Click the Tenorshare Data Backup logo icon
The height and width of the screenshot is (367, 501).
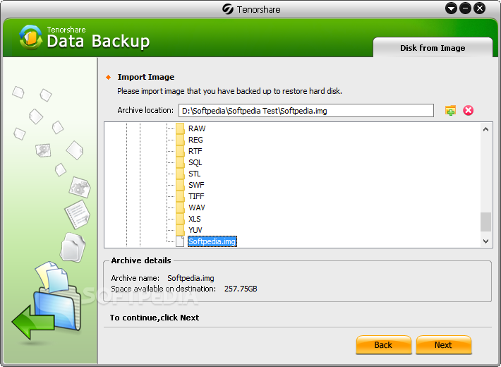point(30,37)
